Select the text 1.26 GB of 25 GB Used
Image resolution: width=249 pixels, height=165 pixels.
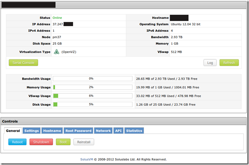tap(153, 105)
